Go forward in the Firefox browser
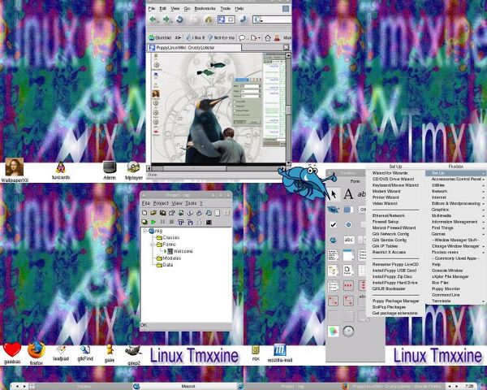The width and height of the screenshot is (487, 390). pos(166,19)
